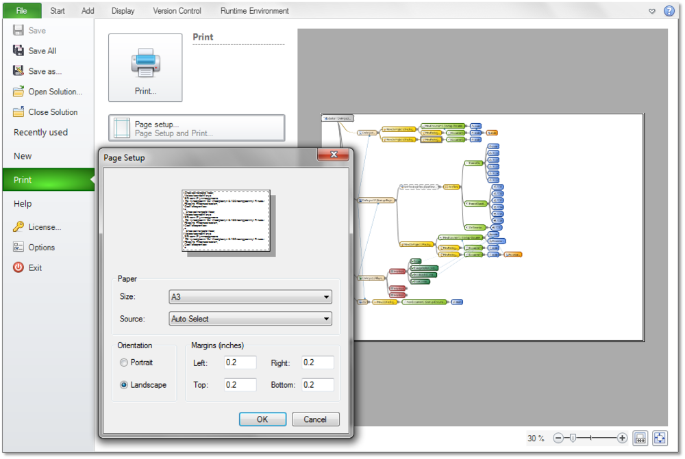Screen dimensions: 685x459
Task: Open the Runtime Environment menu tab
Action: (254, 11)
